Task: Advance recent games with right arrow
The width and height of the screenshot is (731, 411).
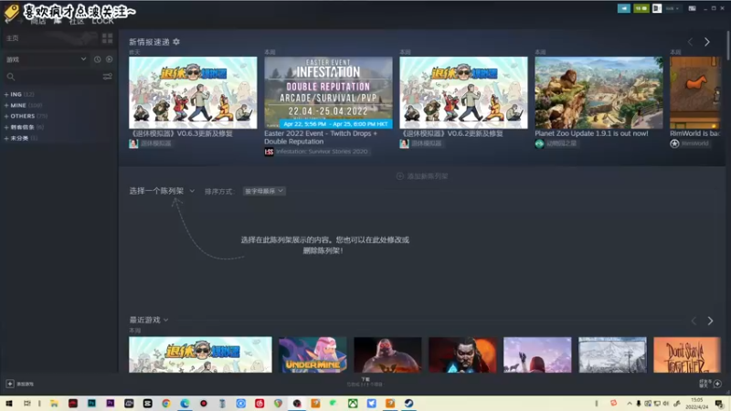Action: 710,321
